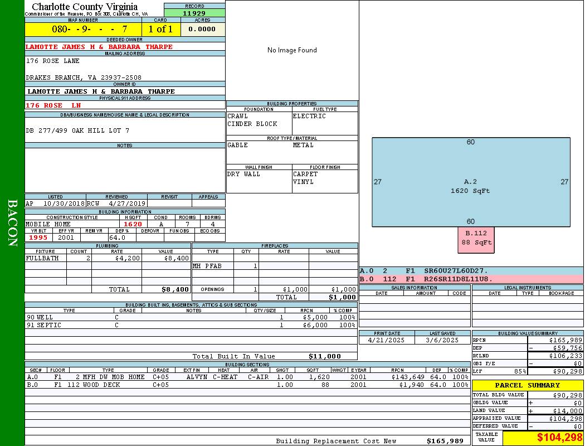Select the print date 4/21/2025
Screen dimensions: 585x446
pyautogui.click(x=387, y=340)
